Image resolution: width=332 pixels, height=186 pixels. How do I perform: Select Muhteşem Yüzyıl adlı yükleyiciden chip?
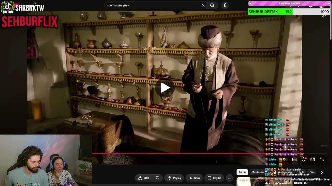(x=272, y=172)
